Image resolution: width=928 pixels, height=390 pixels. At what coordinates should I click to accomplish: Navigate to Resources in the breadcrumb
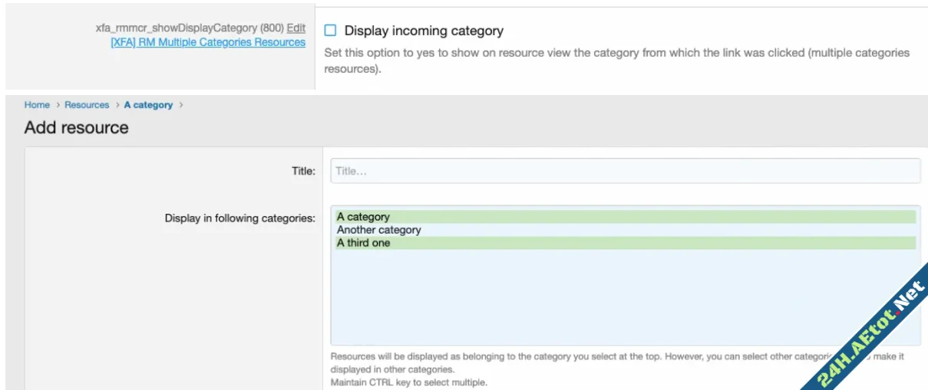click(x=87, y=105)
